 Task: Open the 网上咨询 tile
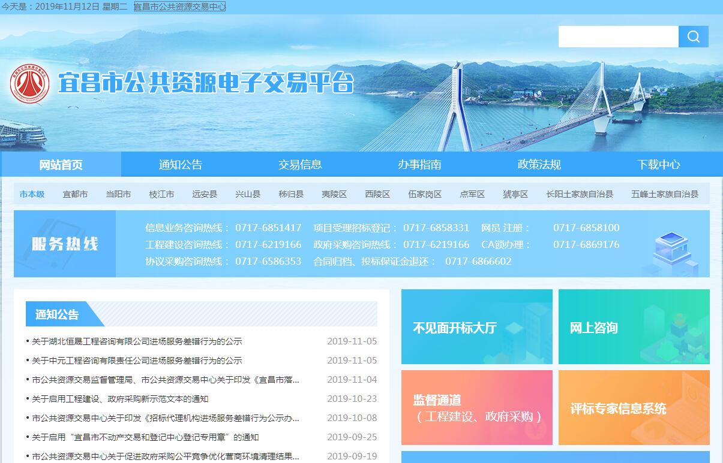coord(634,327)
